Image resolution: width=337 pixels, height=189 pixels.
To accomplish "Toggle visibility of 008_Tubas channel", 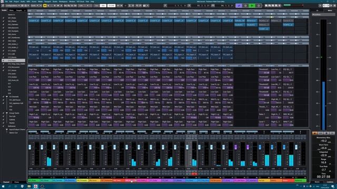I will (x=3, y=41).
